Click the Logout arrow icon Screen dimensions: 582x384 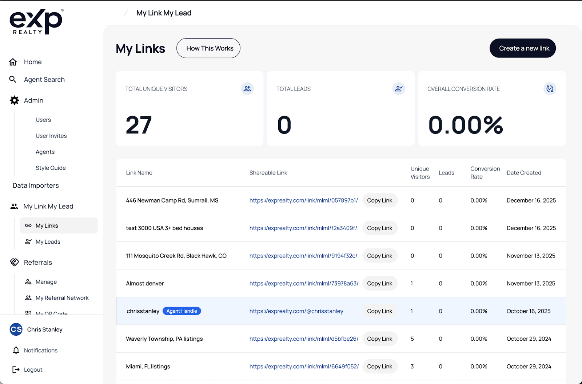pyautogui.click(x=16, y=369)
